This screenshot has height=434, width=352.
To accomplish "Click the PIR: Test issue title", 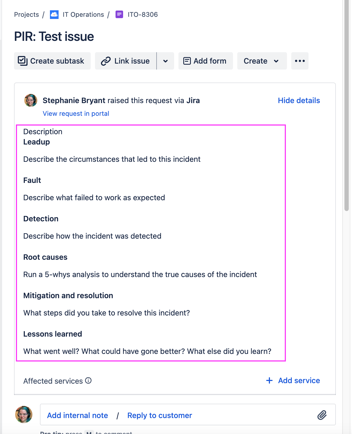I will click(x=54, y=37).
